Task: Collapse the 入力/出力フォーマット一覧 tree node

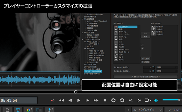Action: pyautogui.click(x=83, y=40)
